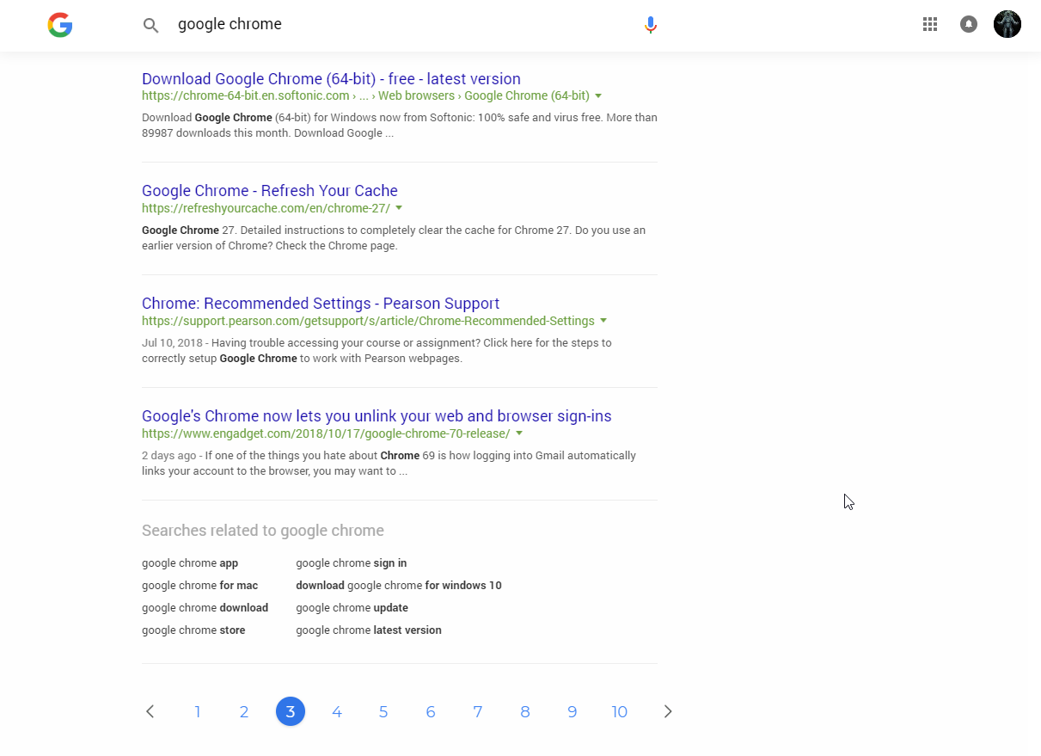
Task: Open the Google apps grid
Action: (x=930, y=24)
